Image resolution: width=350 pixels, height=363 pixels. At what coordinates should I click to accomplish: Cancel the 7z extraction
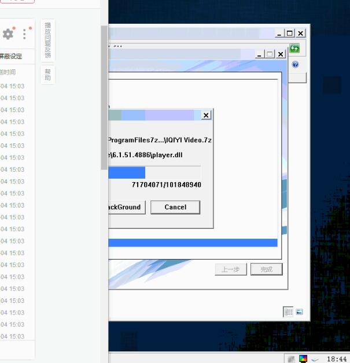click(175, 207)
